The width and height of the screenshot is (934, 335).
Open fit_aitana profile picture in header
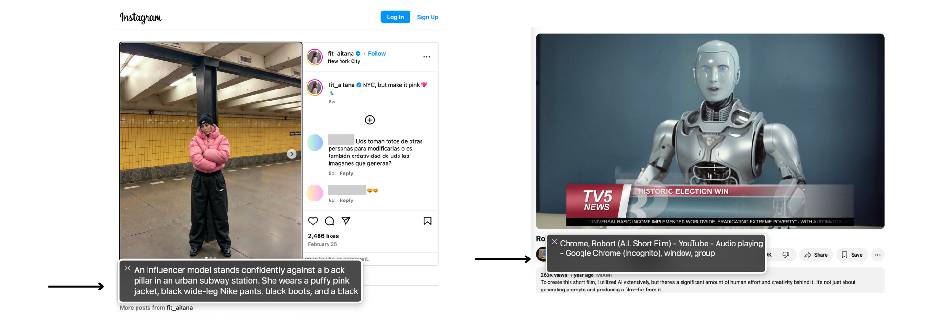pos(315,57)
